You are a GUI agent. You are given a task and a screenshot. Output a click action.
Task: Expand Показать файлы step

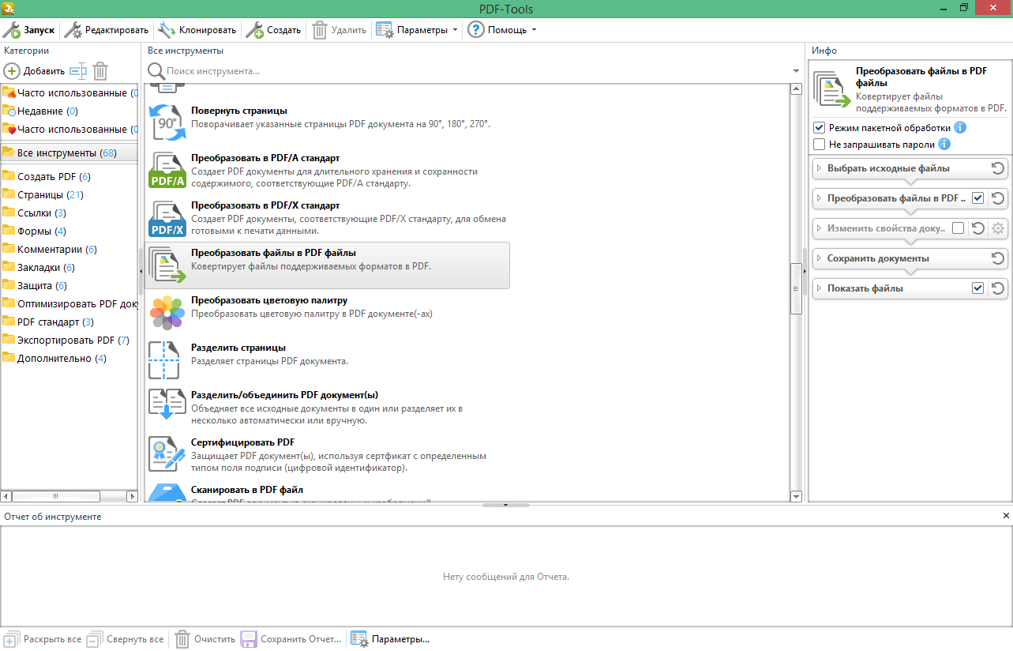pyautogui.click(x=819, y=288)
